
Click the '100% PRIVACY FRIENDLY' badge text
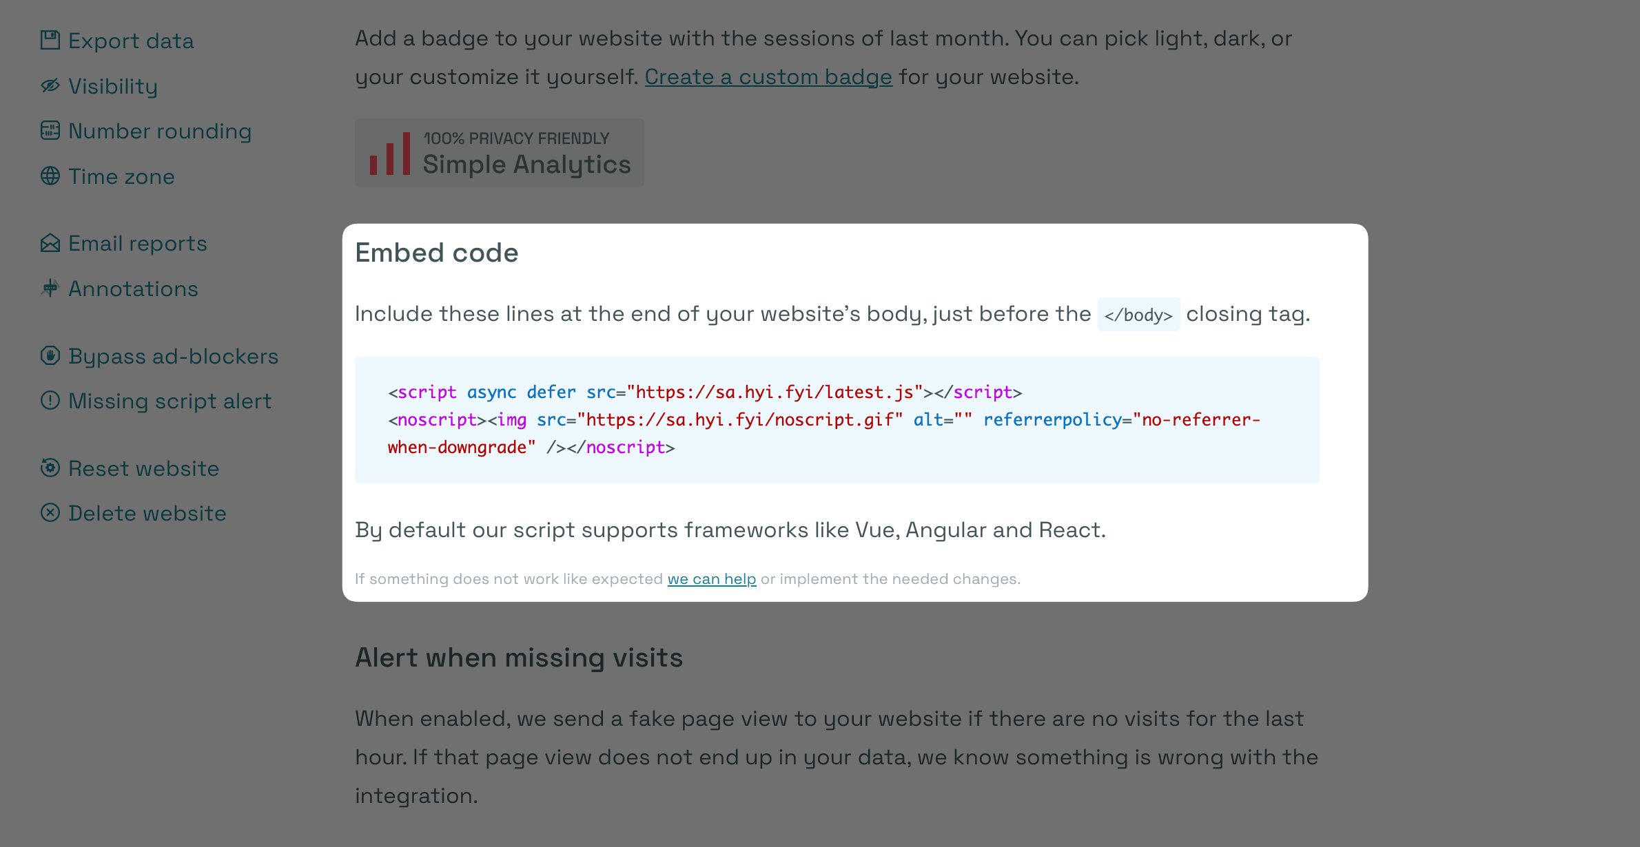pos(516,138)
